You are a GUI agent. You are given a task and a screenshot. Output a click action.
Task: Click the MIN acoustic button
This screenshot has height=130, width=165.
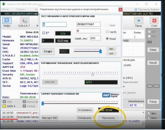(111, 49)
